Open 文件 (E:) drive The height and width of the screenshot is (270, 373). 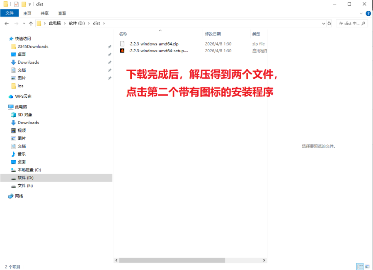pyautogui.click(x=25, y=186)
